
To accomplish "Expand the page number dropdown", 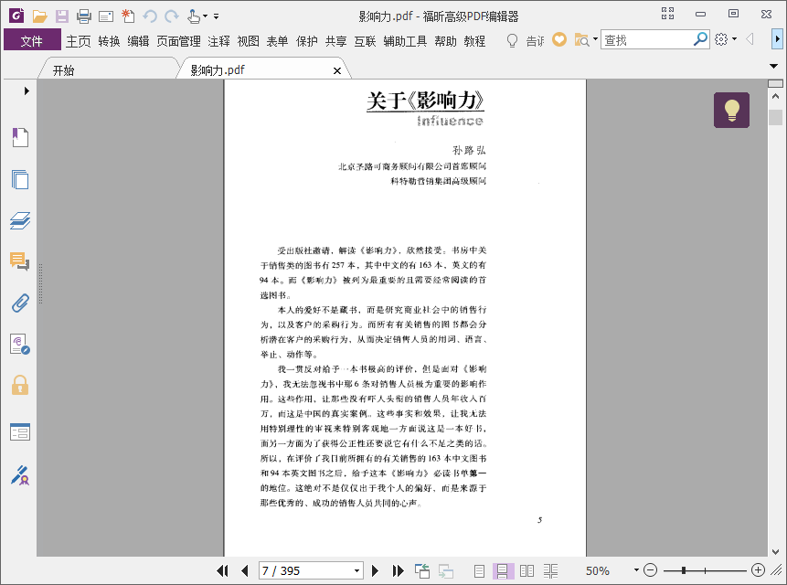I will click(356, 571).
